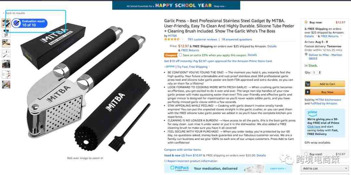The height and width of the screenshot is (175, 351).
Task: Click the Happy School Year banner
Action: (x=176, y=6)
